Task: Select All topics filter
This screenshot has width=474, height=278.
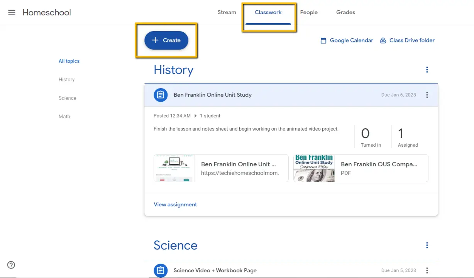Action: pos(69,61)
